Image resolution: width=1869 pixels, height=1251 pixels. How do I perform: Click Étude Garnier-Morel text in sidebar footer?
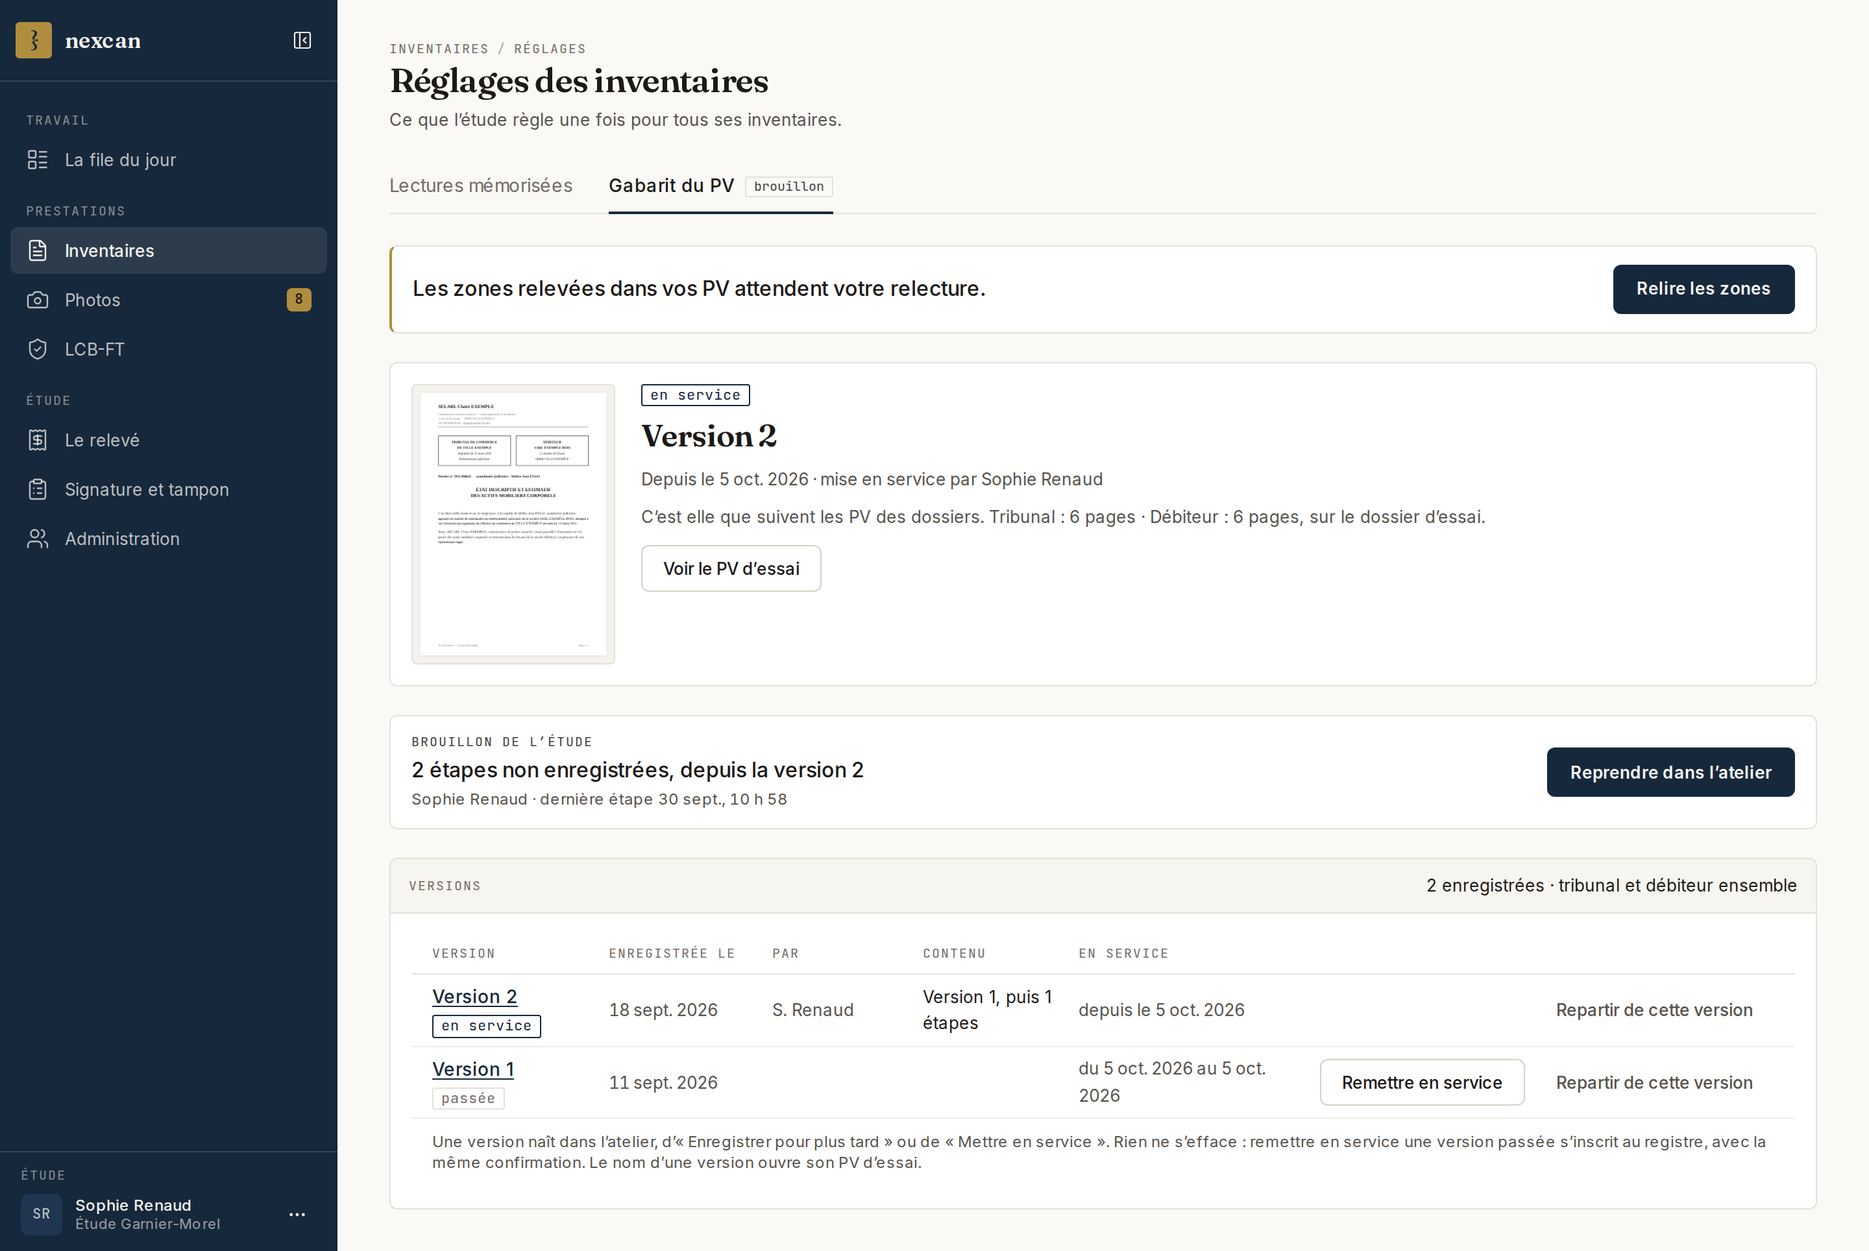[147, 1224]
